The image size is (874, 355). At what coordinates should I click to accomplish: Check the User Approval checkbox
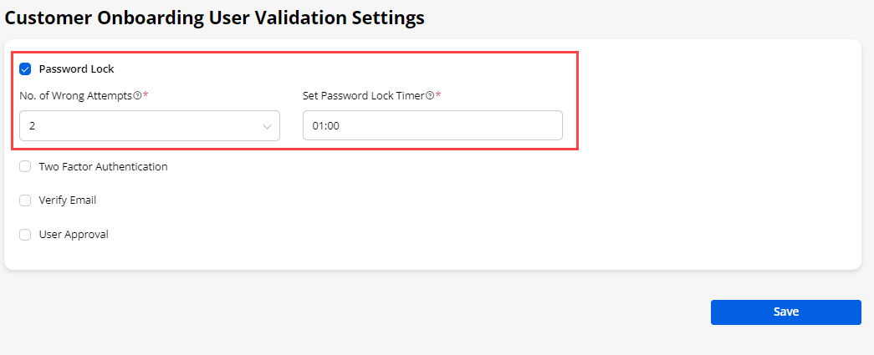(x=25, y=235)
